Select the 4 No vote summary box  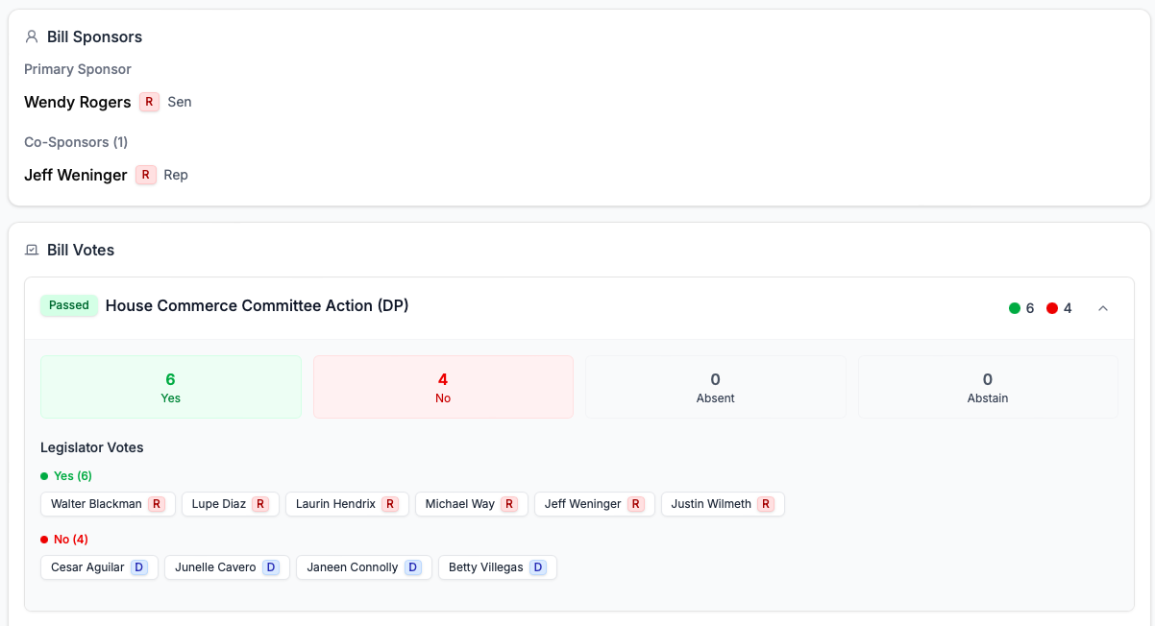pyautogui.click(x=443, y=387)
